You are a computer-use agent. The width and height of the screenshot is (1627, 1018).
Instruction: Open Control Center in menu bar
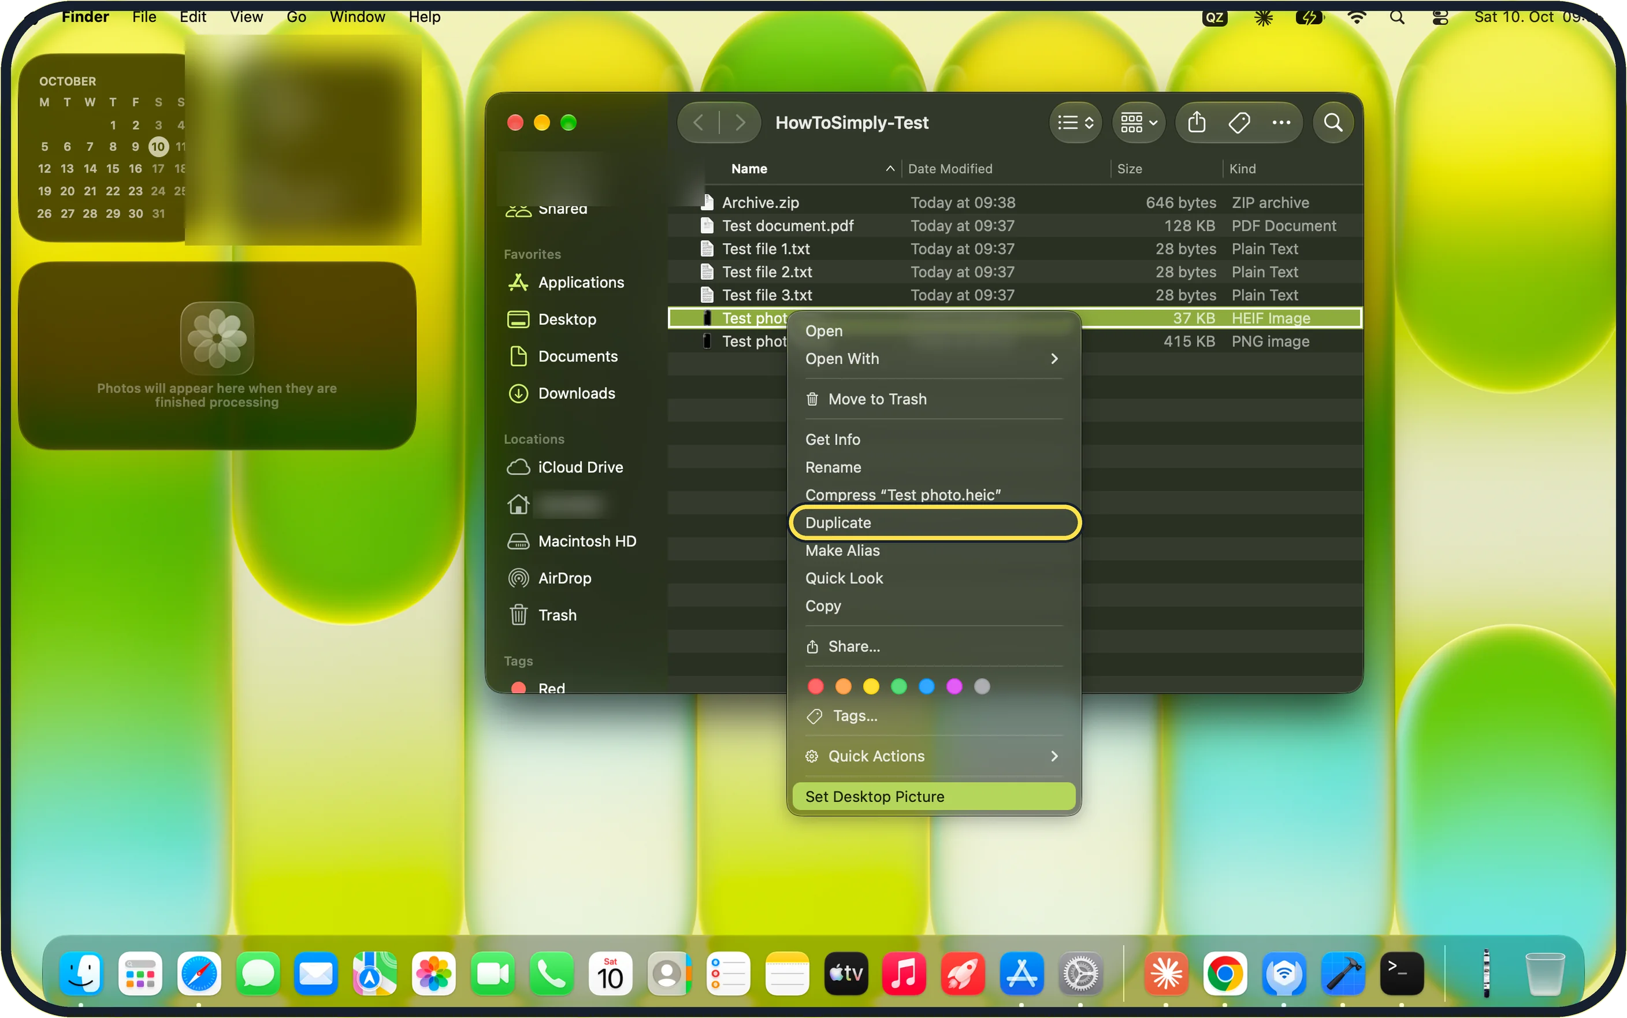click(x=1440, y=17)
